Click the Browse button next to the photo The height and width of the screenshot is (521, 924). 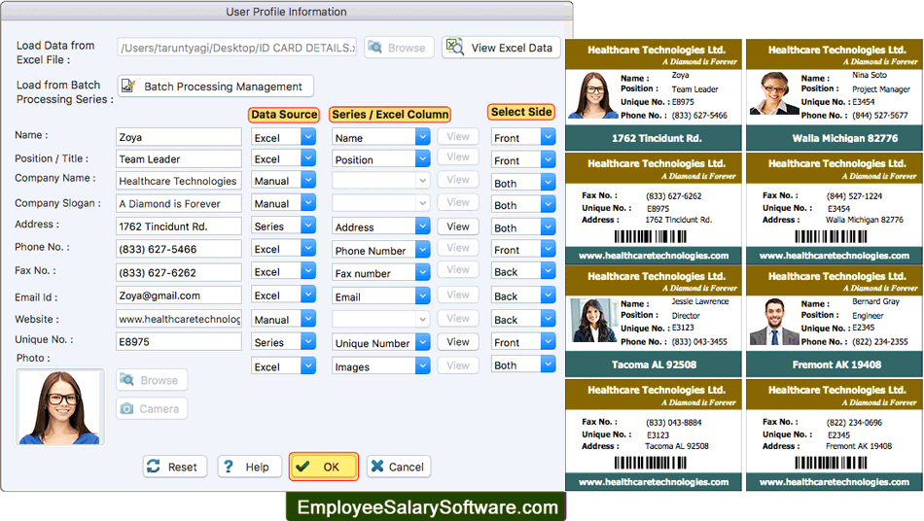click(x=152, y=380)
